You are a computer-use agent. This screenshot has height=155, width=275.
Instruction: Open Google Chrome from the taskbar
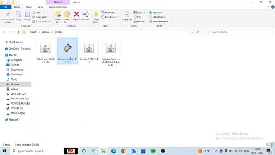123,151
